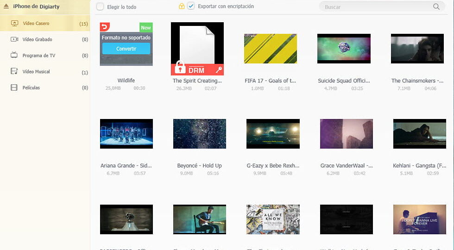Click the New badge on Wildlife

[x=146, y=27]
